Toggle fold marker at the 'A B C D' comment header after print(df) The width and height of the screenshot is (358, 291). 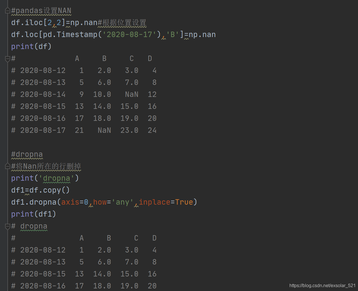[8, 59]
